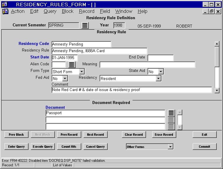
Task: Expand the Fed Aid dropdown
Action: click(65, 78)
